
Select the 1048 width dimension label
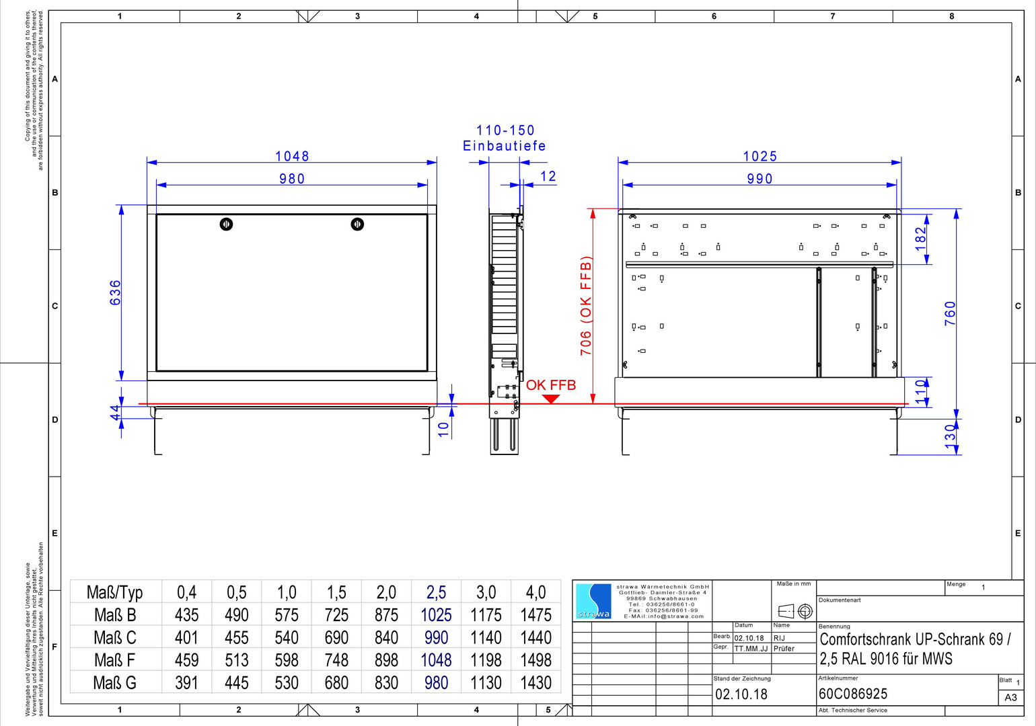point(292,156)
